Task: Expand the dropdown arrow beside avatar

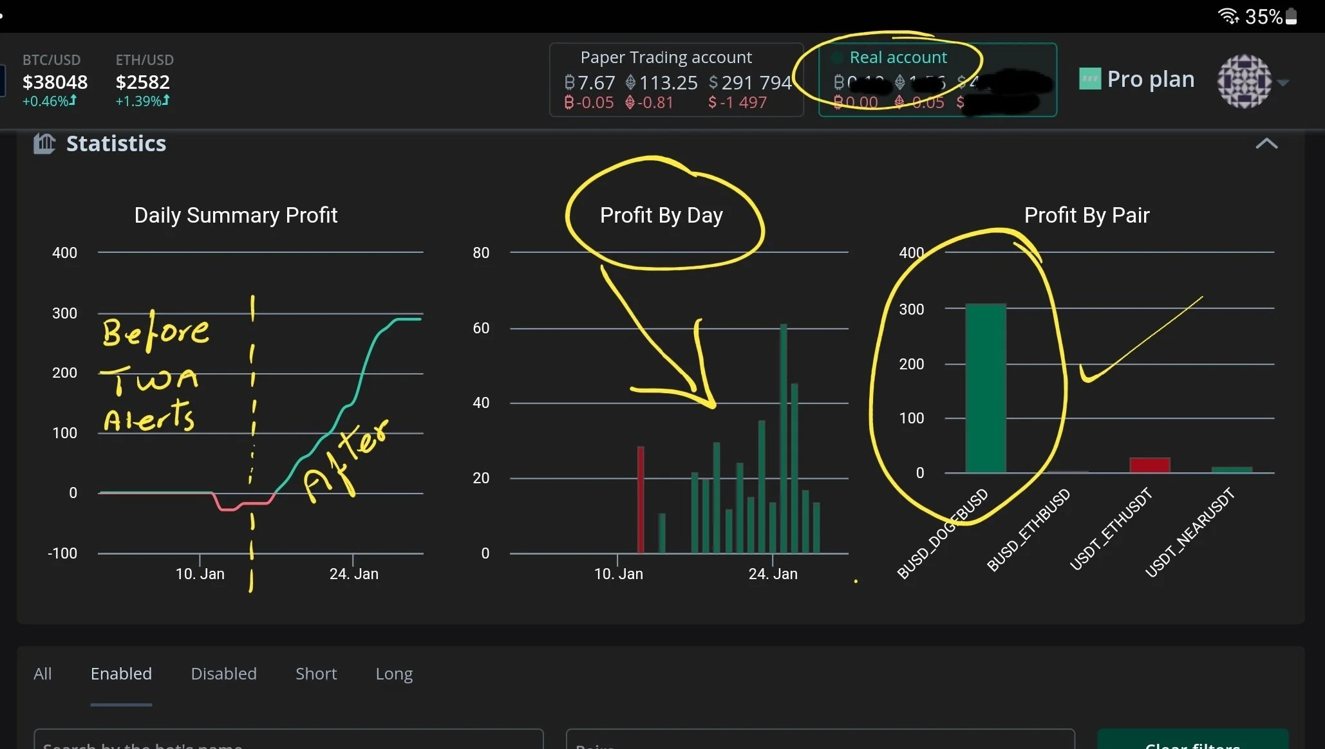Action: click(1283, 83)
